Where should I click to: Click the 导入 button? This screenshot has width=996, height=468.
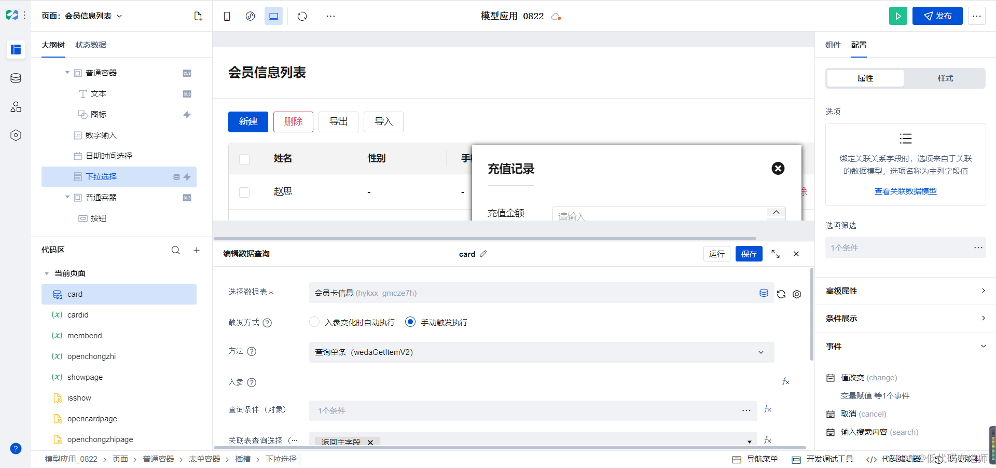383,122
